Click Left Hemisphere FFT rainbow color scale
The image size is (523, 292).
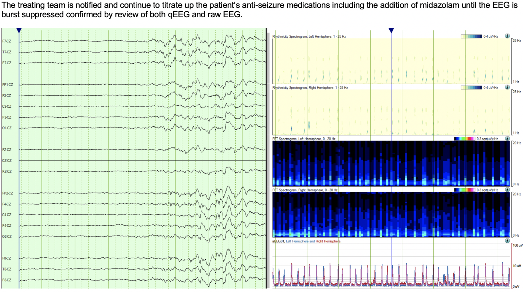click(x=464, y=139)
